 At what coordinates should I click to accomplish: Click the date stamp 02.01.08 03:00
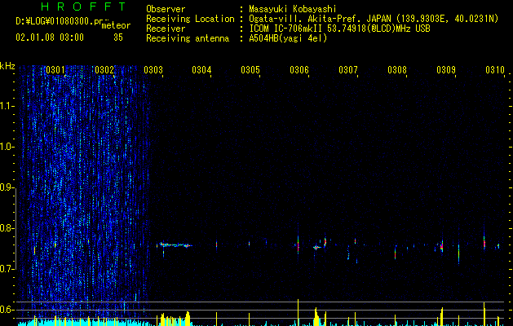[x=50, y=37]
